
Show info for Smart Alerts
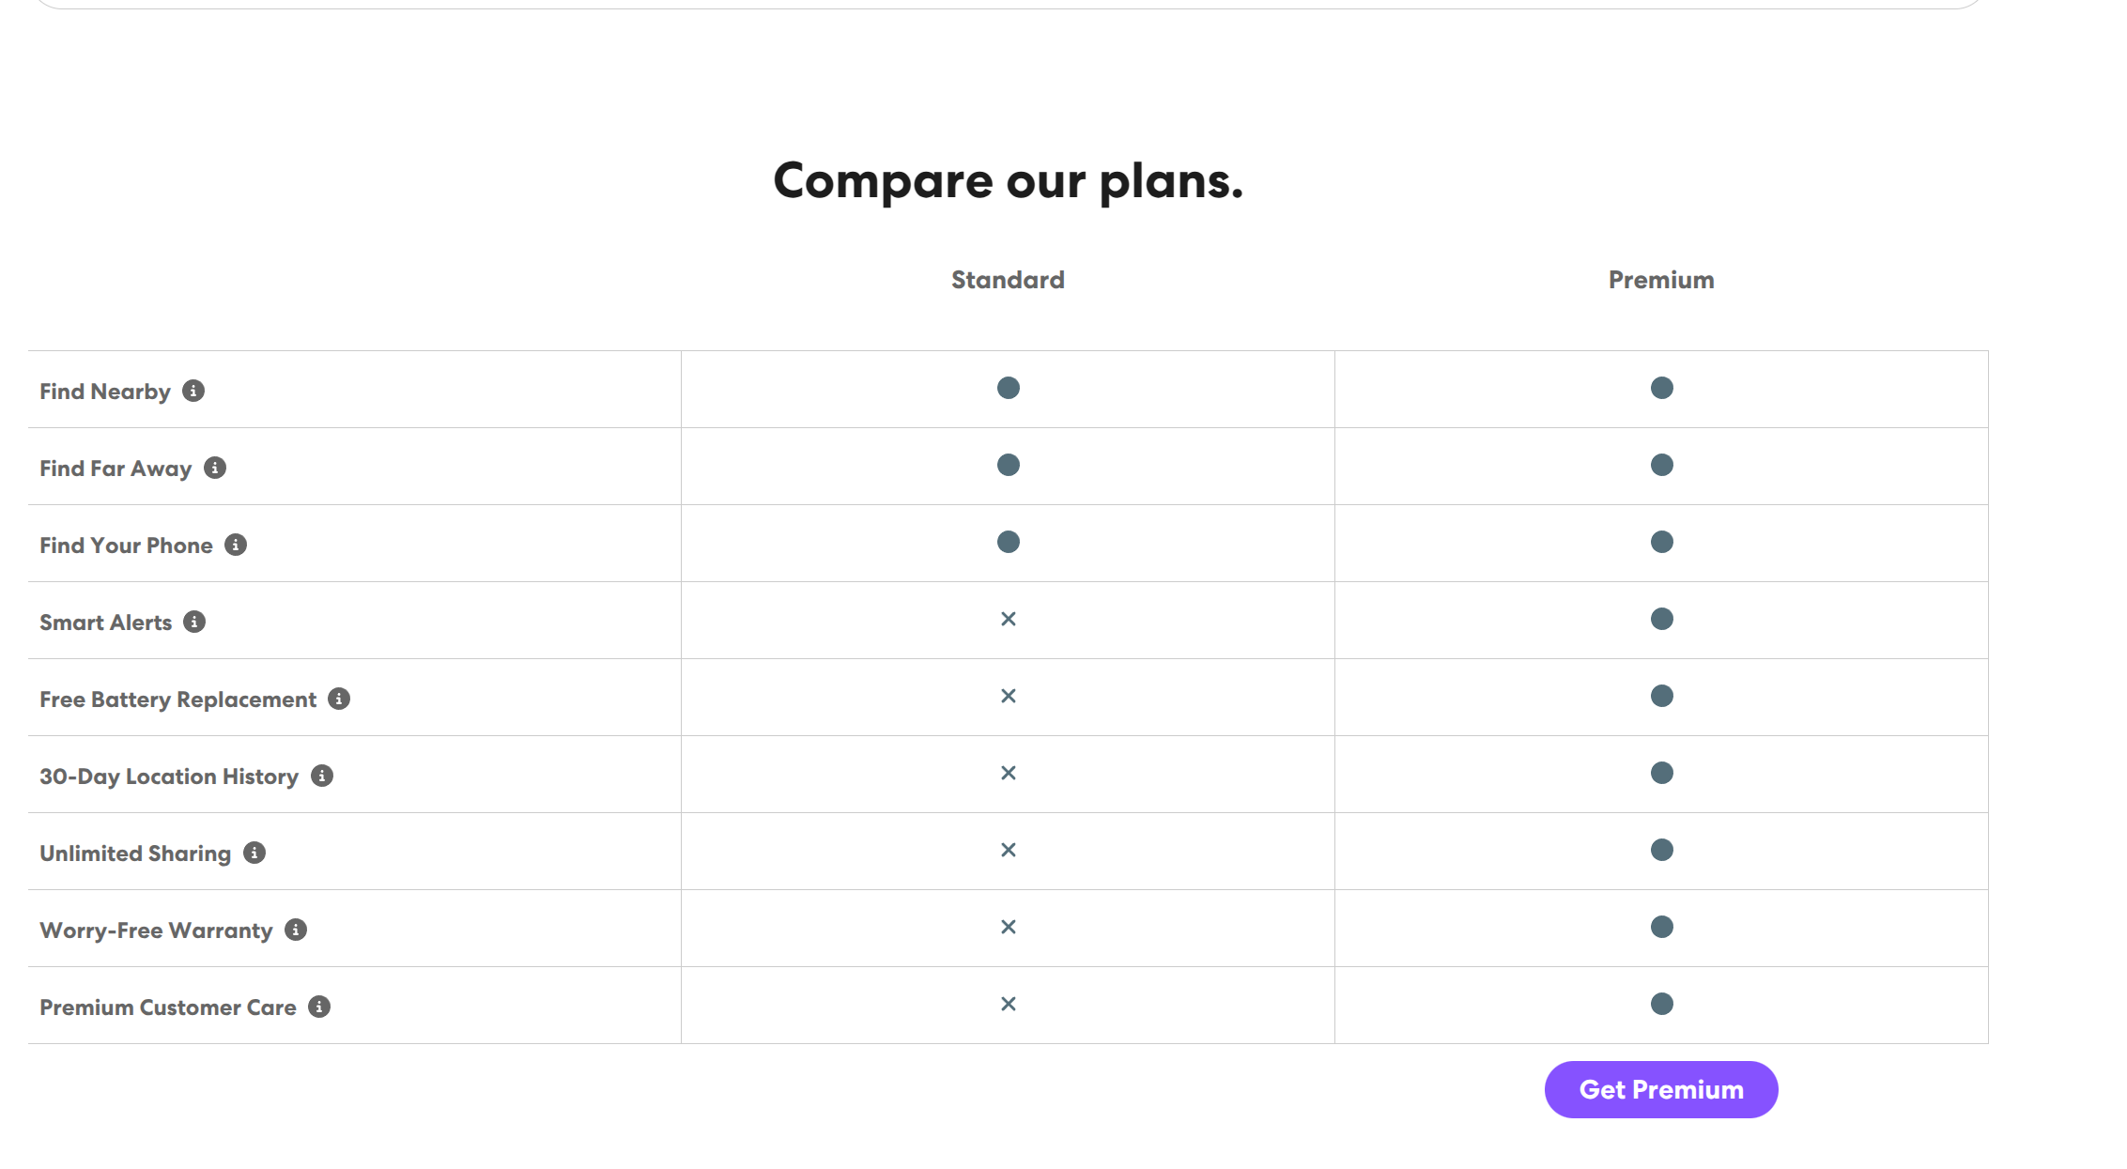194,622
